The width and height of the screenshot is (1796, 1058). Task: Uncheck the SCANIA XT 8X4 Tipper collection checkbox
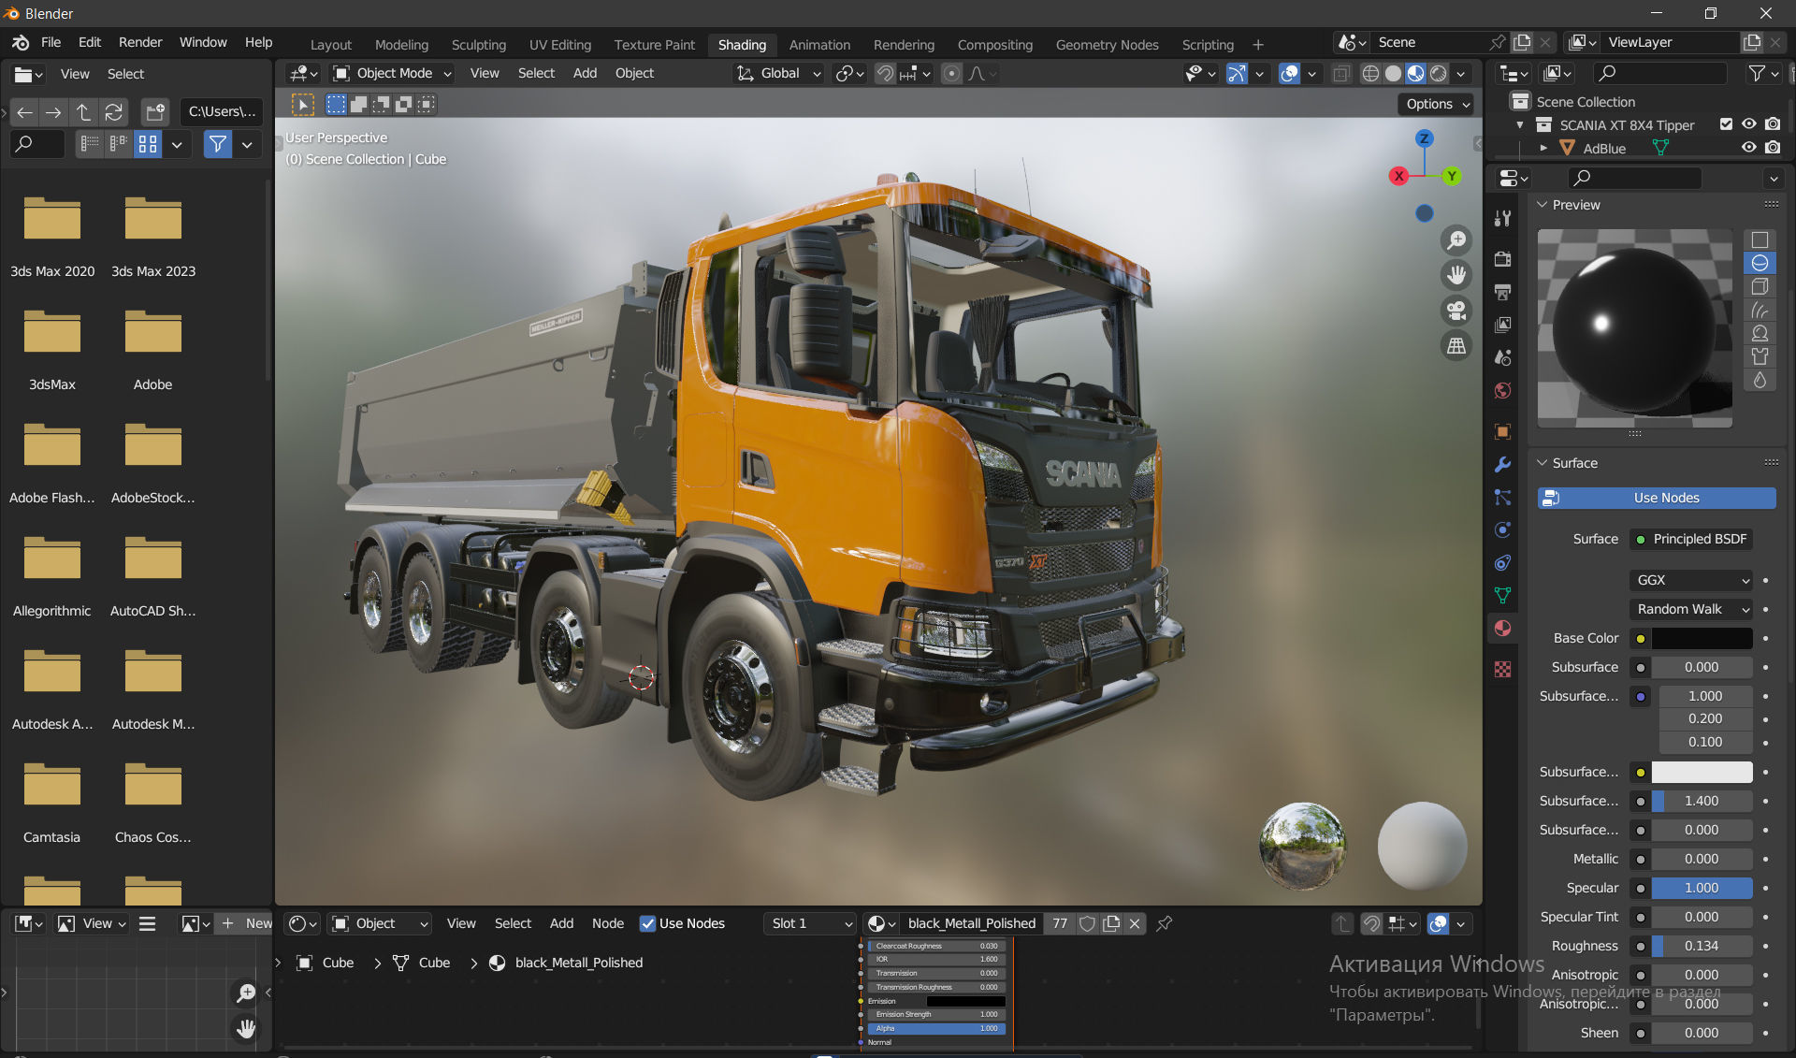[x=1727, y=124]
